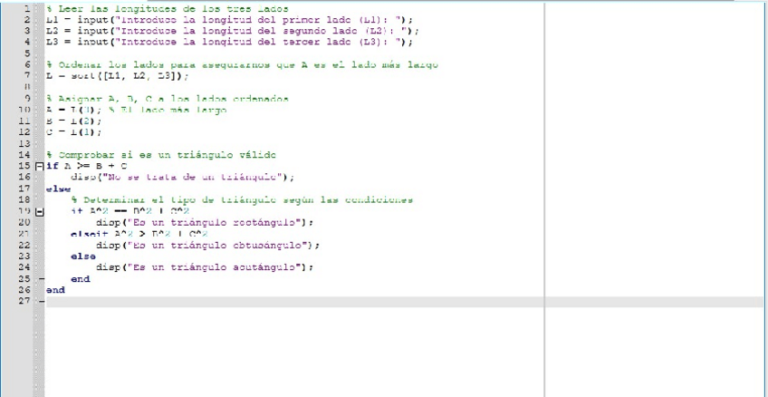
Task: Click line number 22 in the gutter
Action: 24,245
